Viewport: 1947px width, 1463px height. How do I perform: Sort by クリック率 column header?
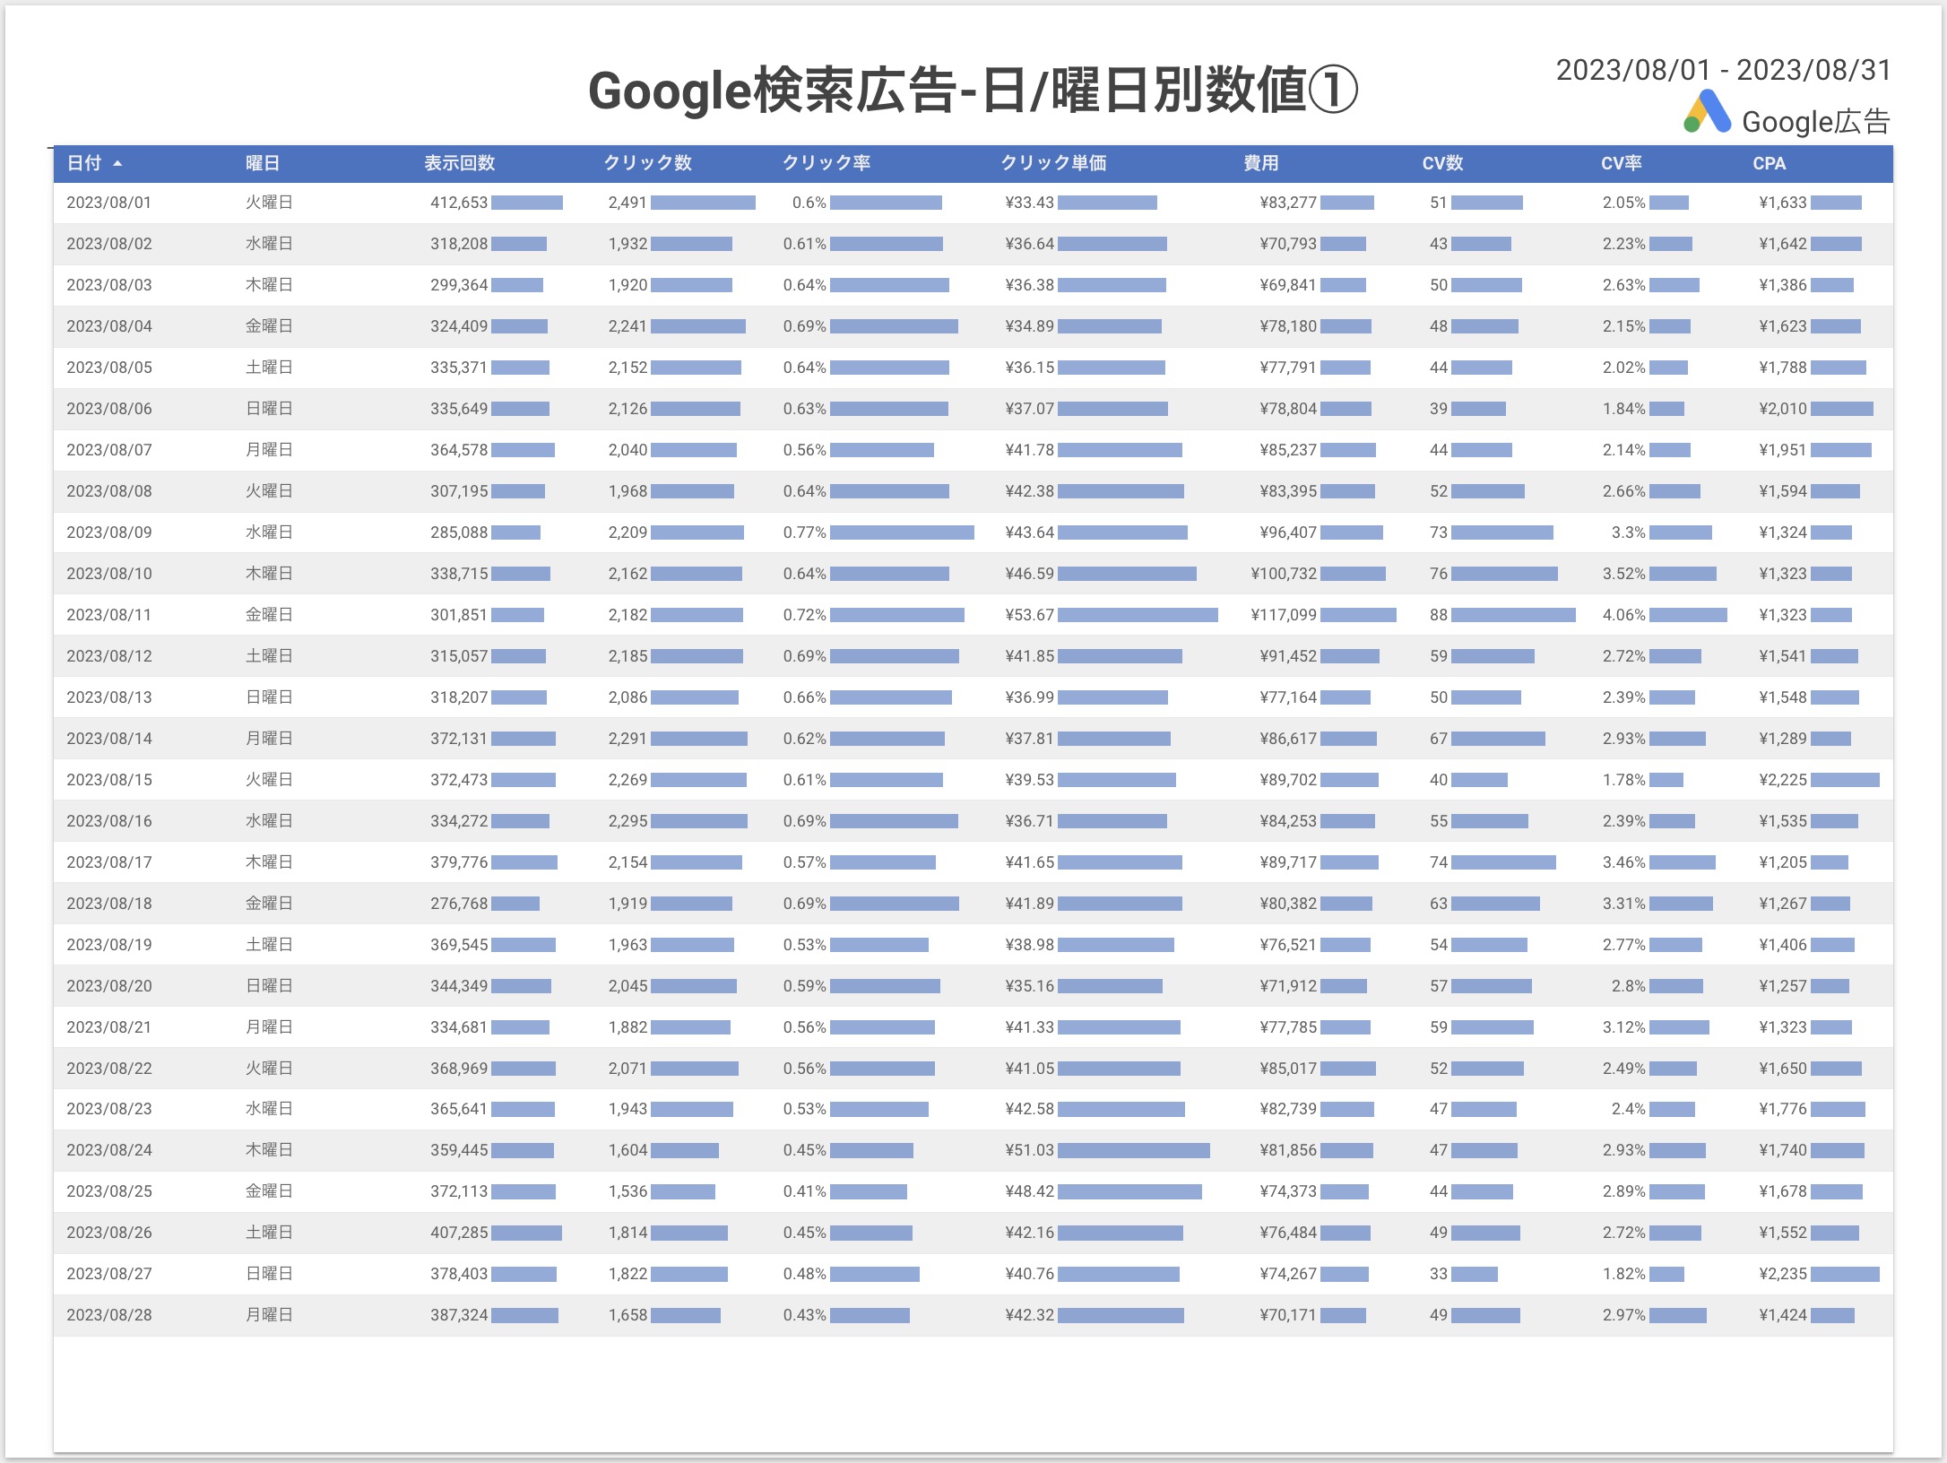coord(826,163)
